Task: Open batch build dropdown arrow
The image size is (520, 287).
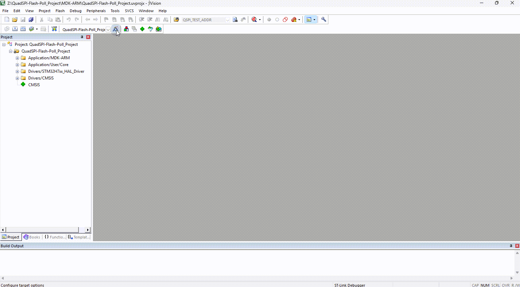Action: (37, 29)
